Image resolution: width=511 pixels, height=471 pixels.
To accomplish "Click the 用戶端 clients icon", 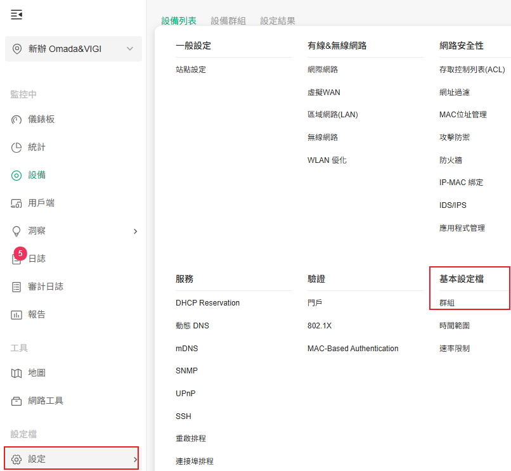I will tap(16, 203).
